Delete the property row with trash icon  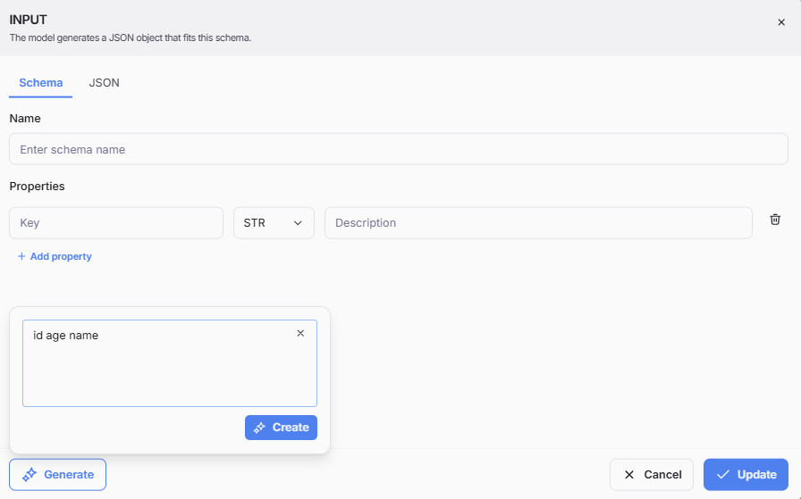coord(775,220)
